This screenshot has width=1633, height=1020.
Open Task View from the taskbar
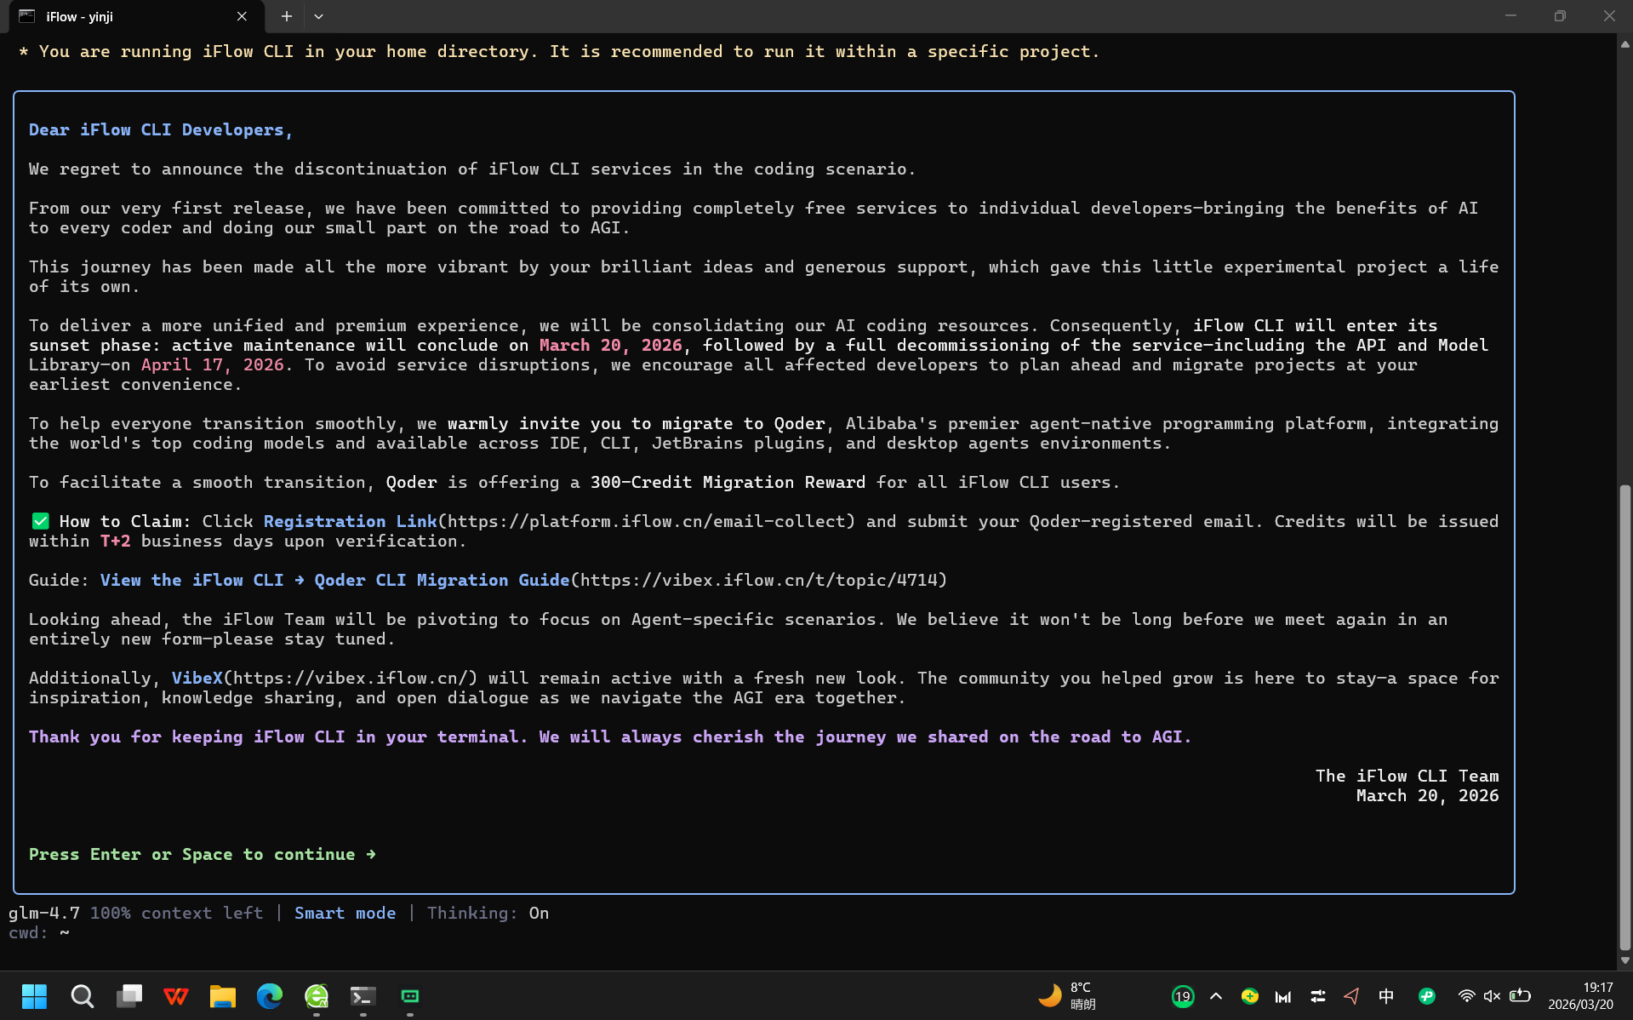(x=129, y=996)
